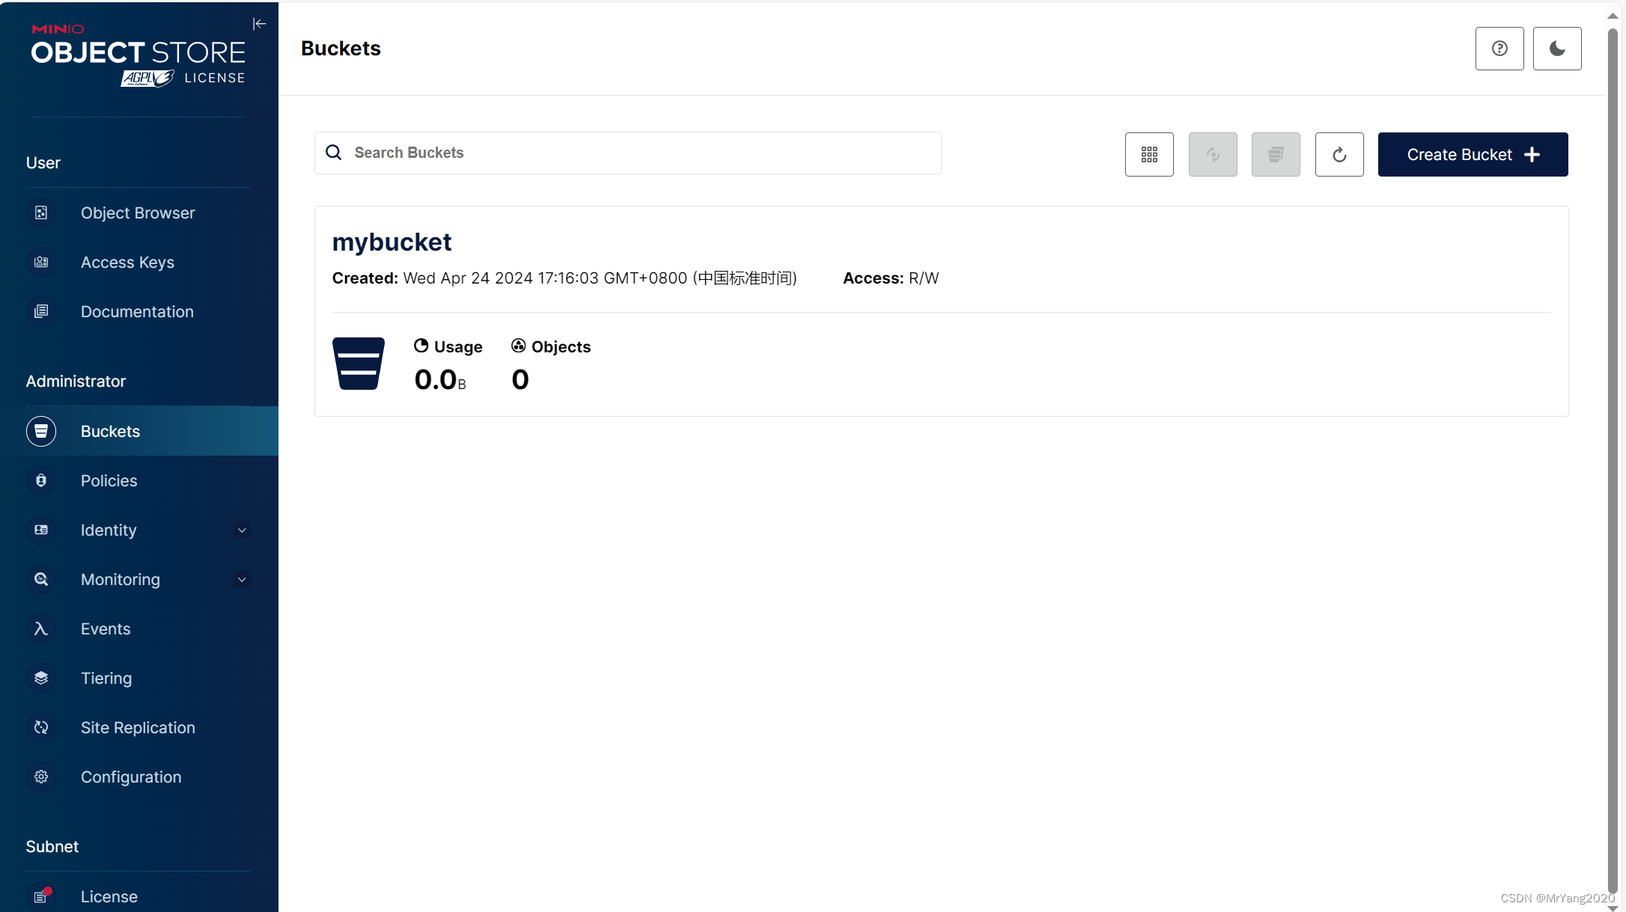Click the select multiple buckets grid icon
This screenshot has height=912, width=1626.
[x=1148, y=155]
